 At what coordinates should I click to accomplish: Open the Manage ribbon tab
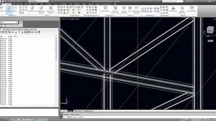point(77,4)
